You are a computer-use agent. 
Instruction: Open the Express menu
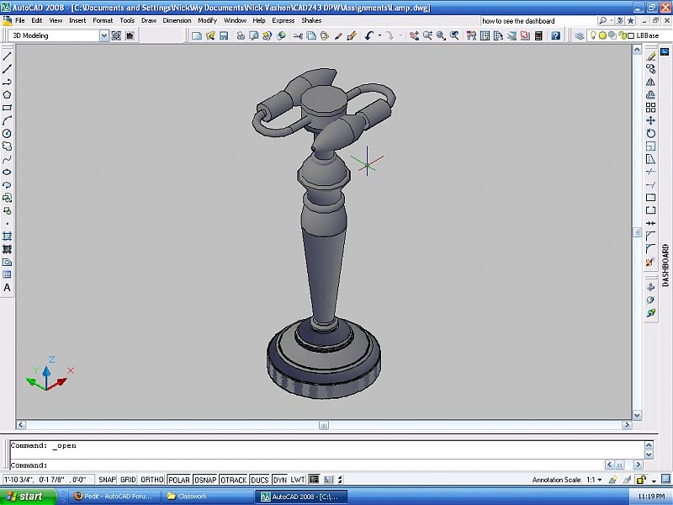[x=284, y=20]
